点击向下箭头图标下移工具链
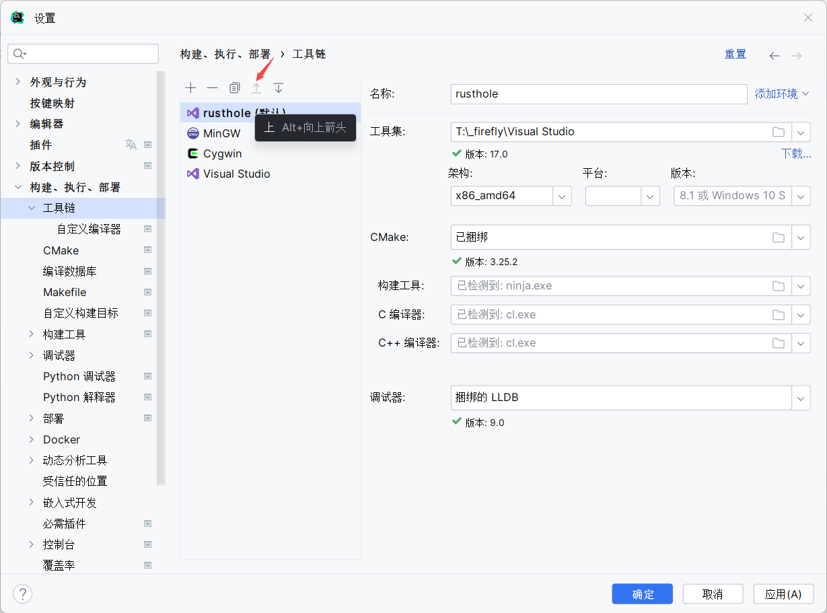The image size is (827, 613). coord(278,87)
